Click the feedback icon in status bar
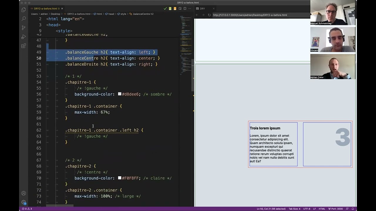376x211 pixels. pyautogui.click(x=347, y=209)
